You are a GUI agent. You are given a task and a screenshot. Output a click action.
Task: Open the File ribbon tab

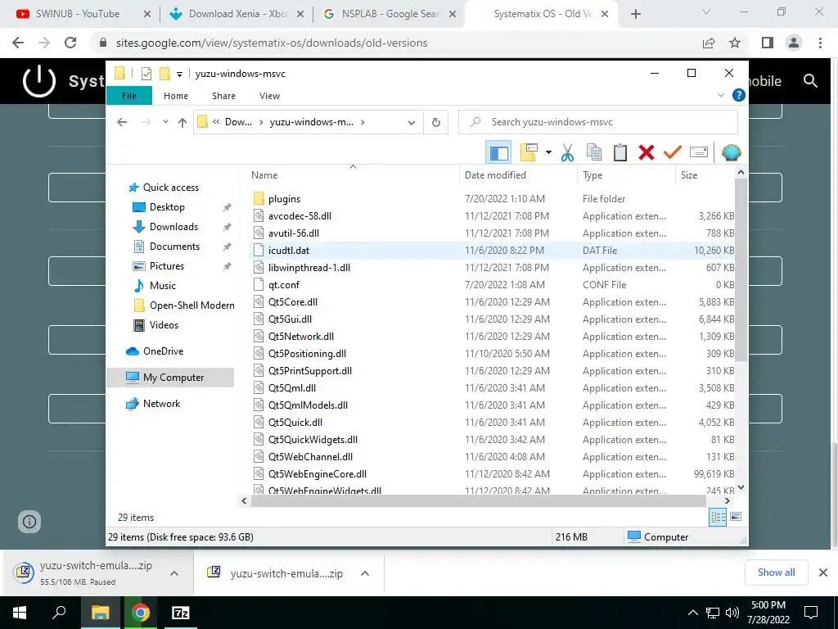128,96
